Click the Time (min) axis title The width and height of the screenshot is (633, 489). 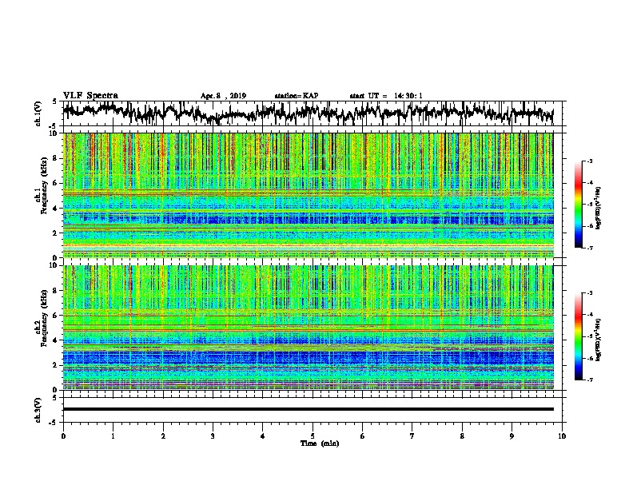[x=320, y=443]
